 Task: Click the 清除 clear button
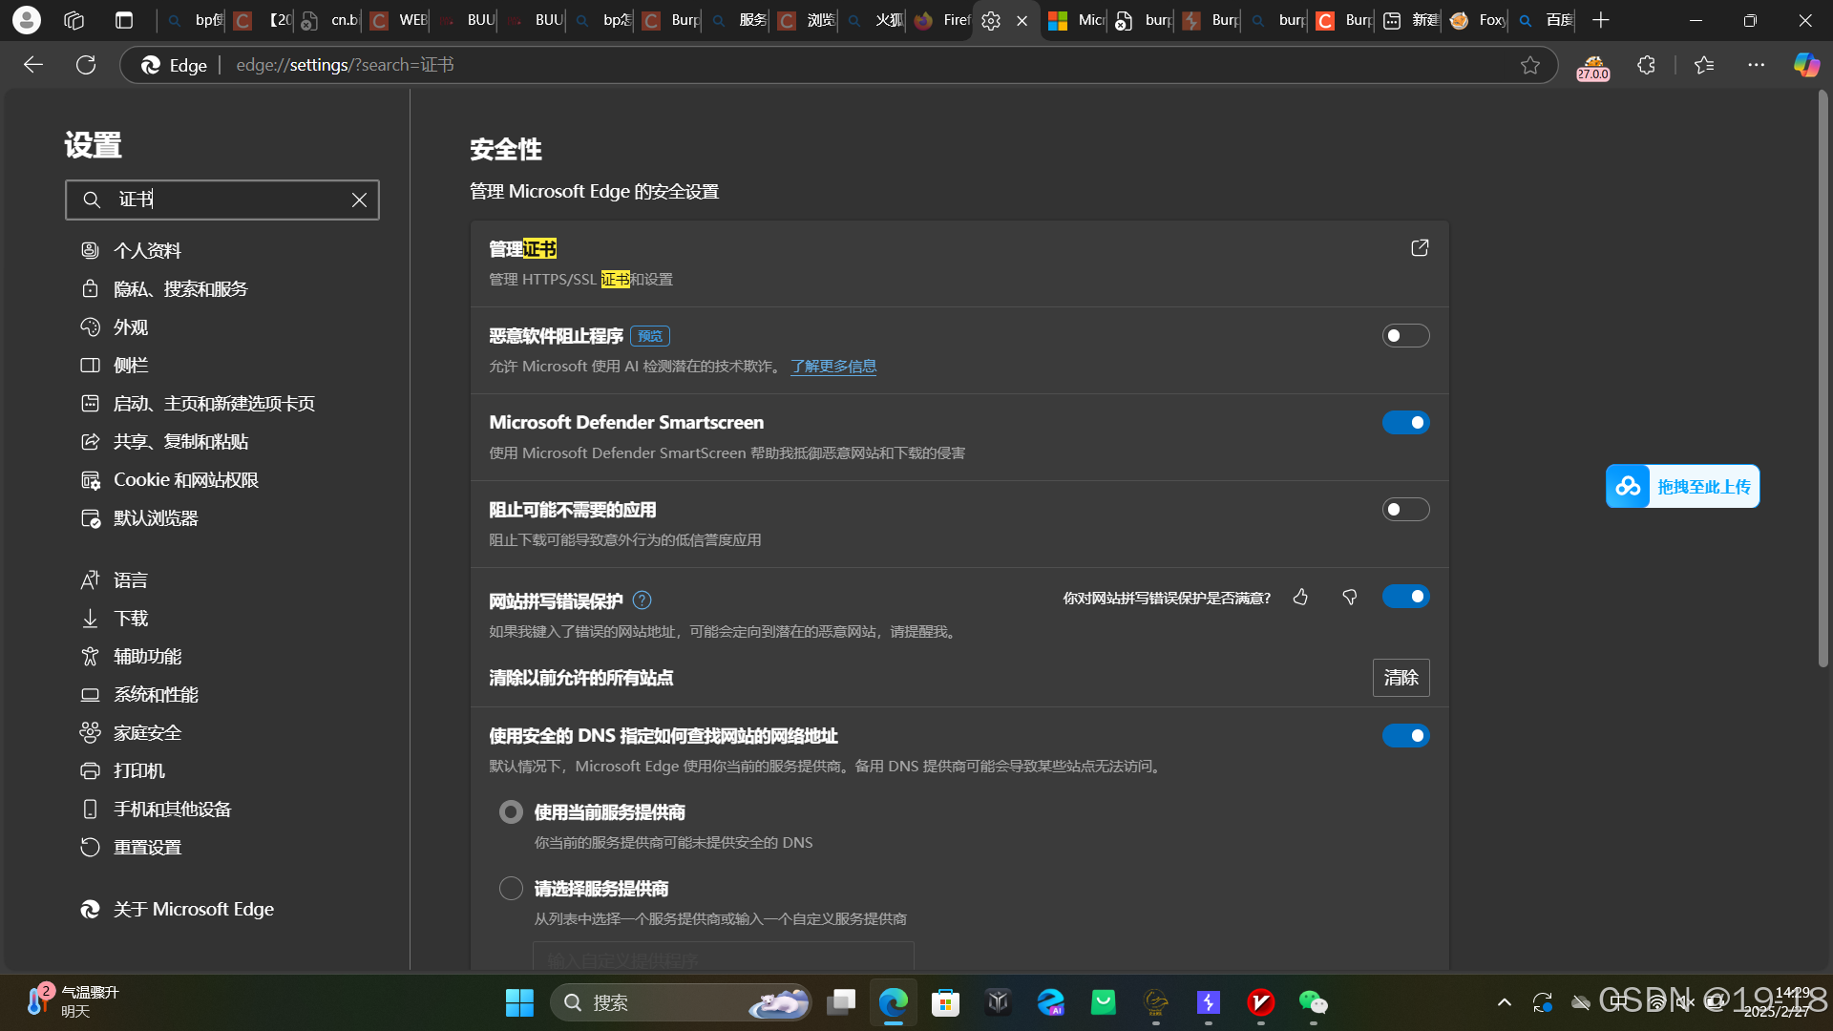point(1401,678)
